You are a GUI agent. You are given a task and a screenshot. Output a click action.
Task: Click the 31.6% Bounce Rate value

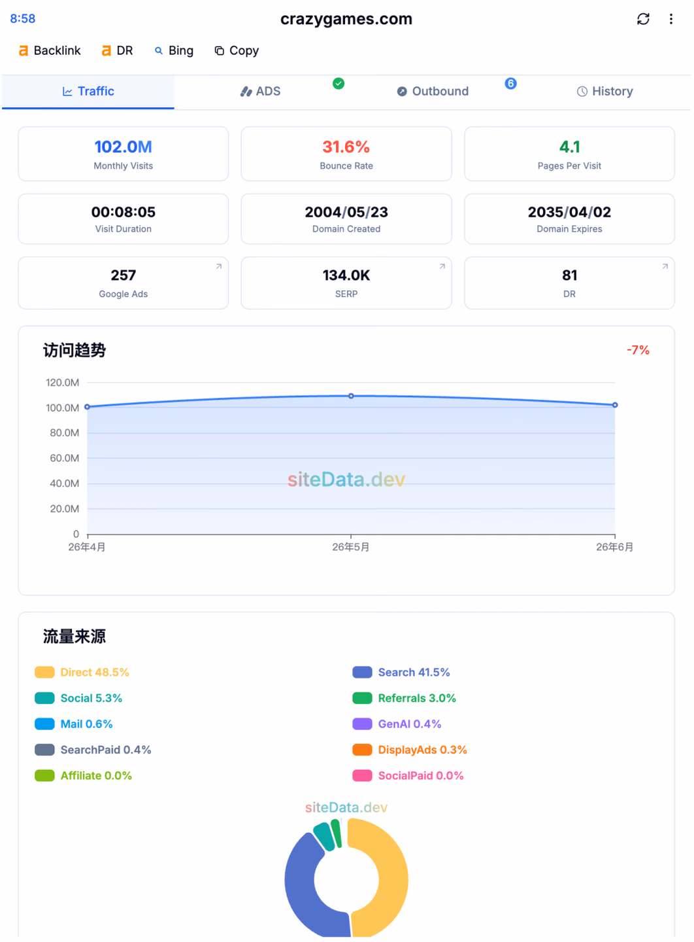coord(346,147)
